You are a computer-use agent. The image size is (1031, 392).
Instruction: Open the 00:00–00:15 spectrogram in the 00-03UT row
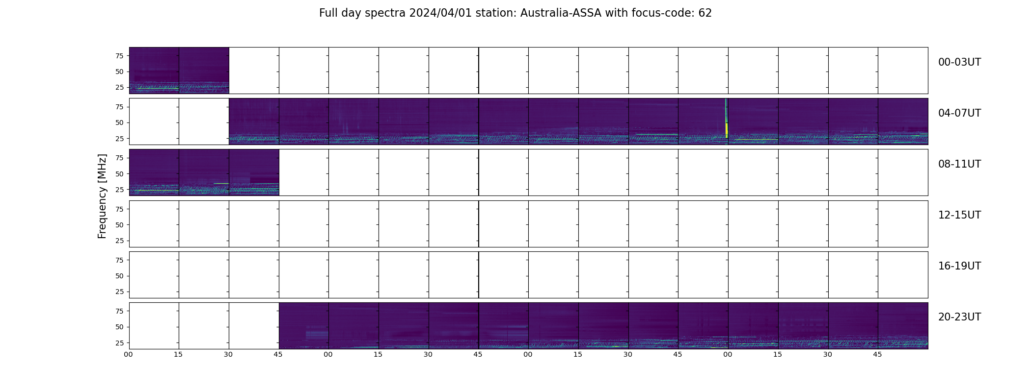click(154, 71)
